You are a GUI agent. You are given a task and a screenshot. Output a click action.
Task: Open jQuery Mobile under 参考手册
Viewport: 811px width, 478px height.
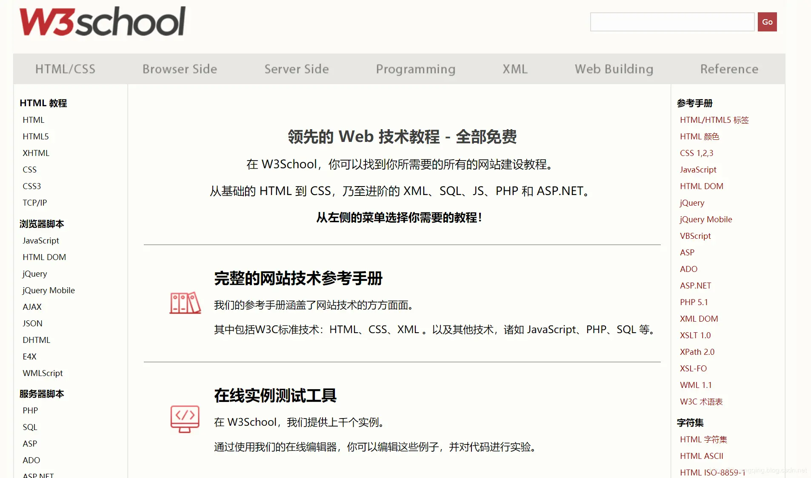point(706,219)
